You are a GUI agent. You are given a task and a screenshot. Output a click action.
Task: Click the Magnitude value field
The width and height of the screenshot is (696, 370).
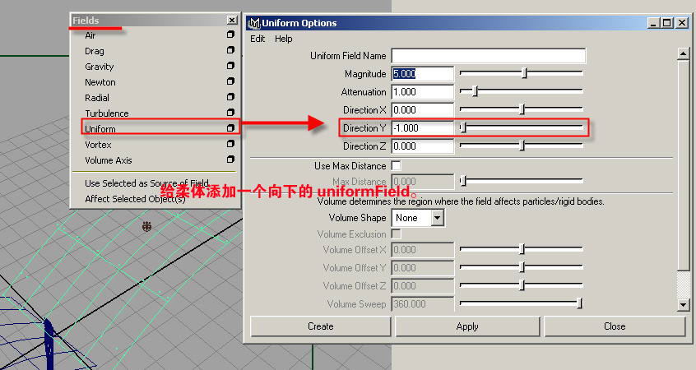point(423,74)
